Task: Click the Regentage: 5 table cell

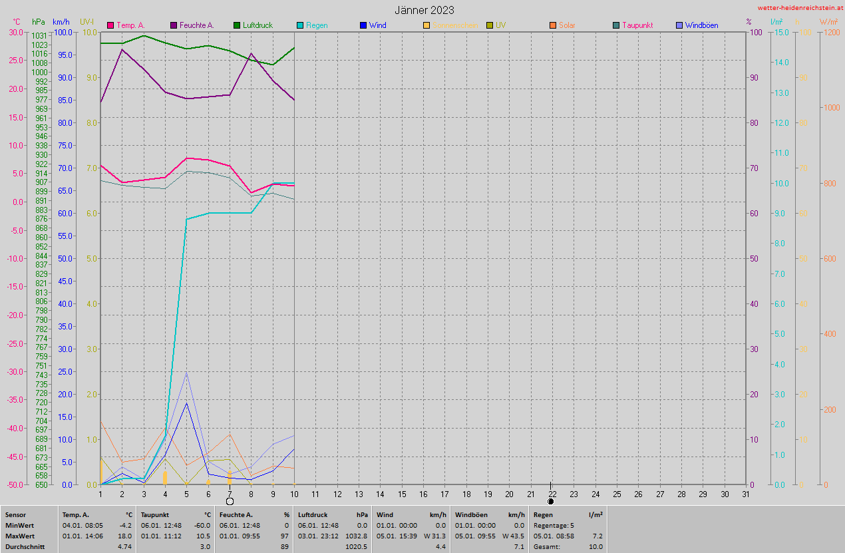Action: coord(553,525)
